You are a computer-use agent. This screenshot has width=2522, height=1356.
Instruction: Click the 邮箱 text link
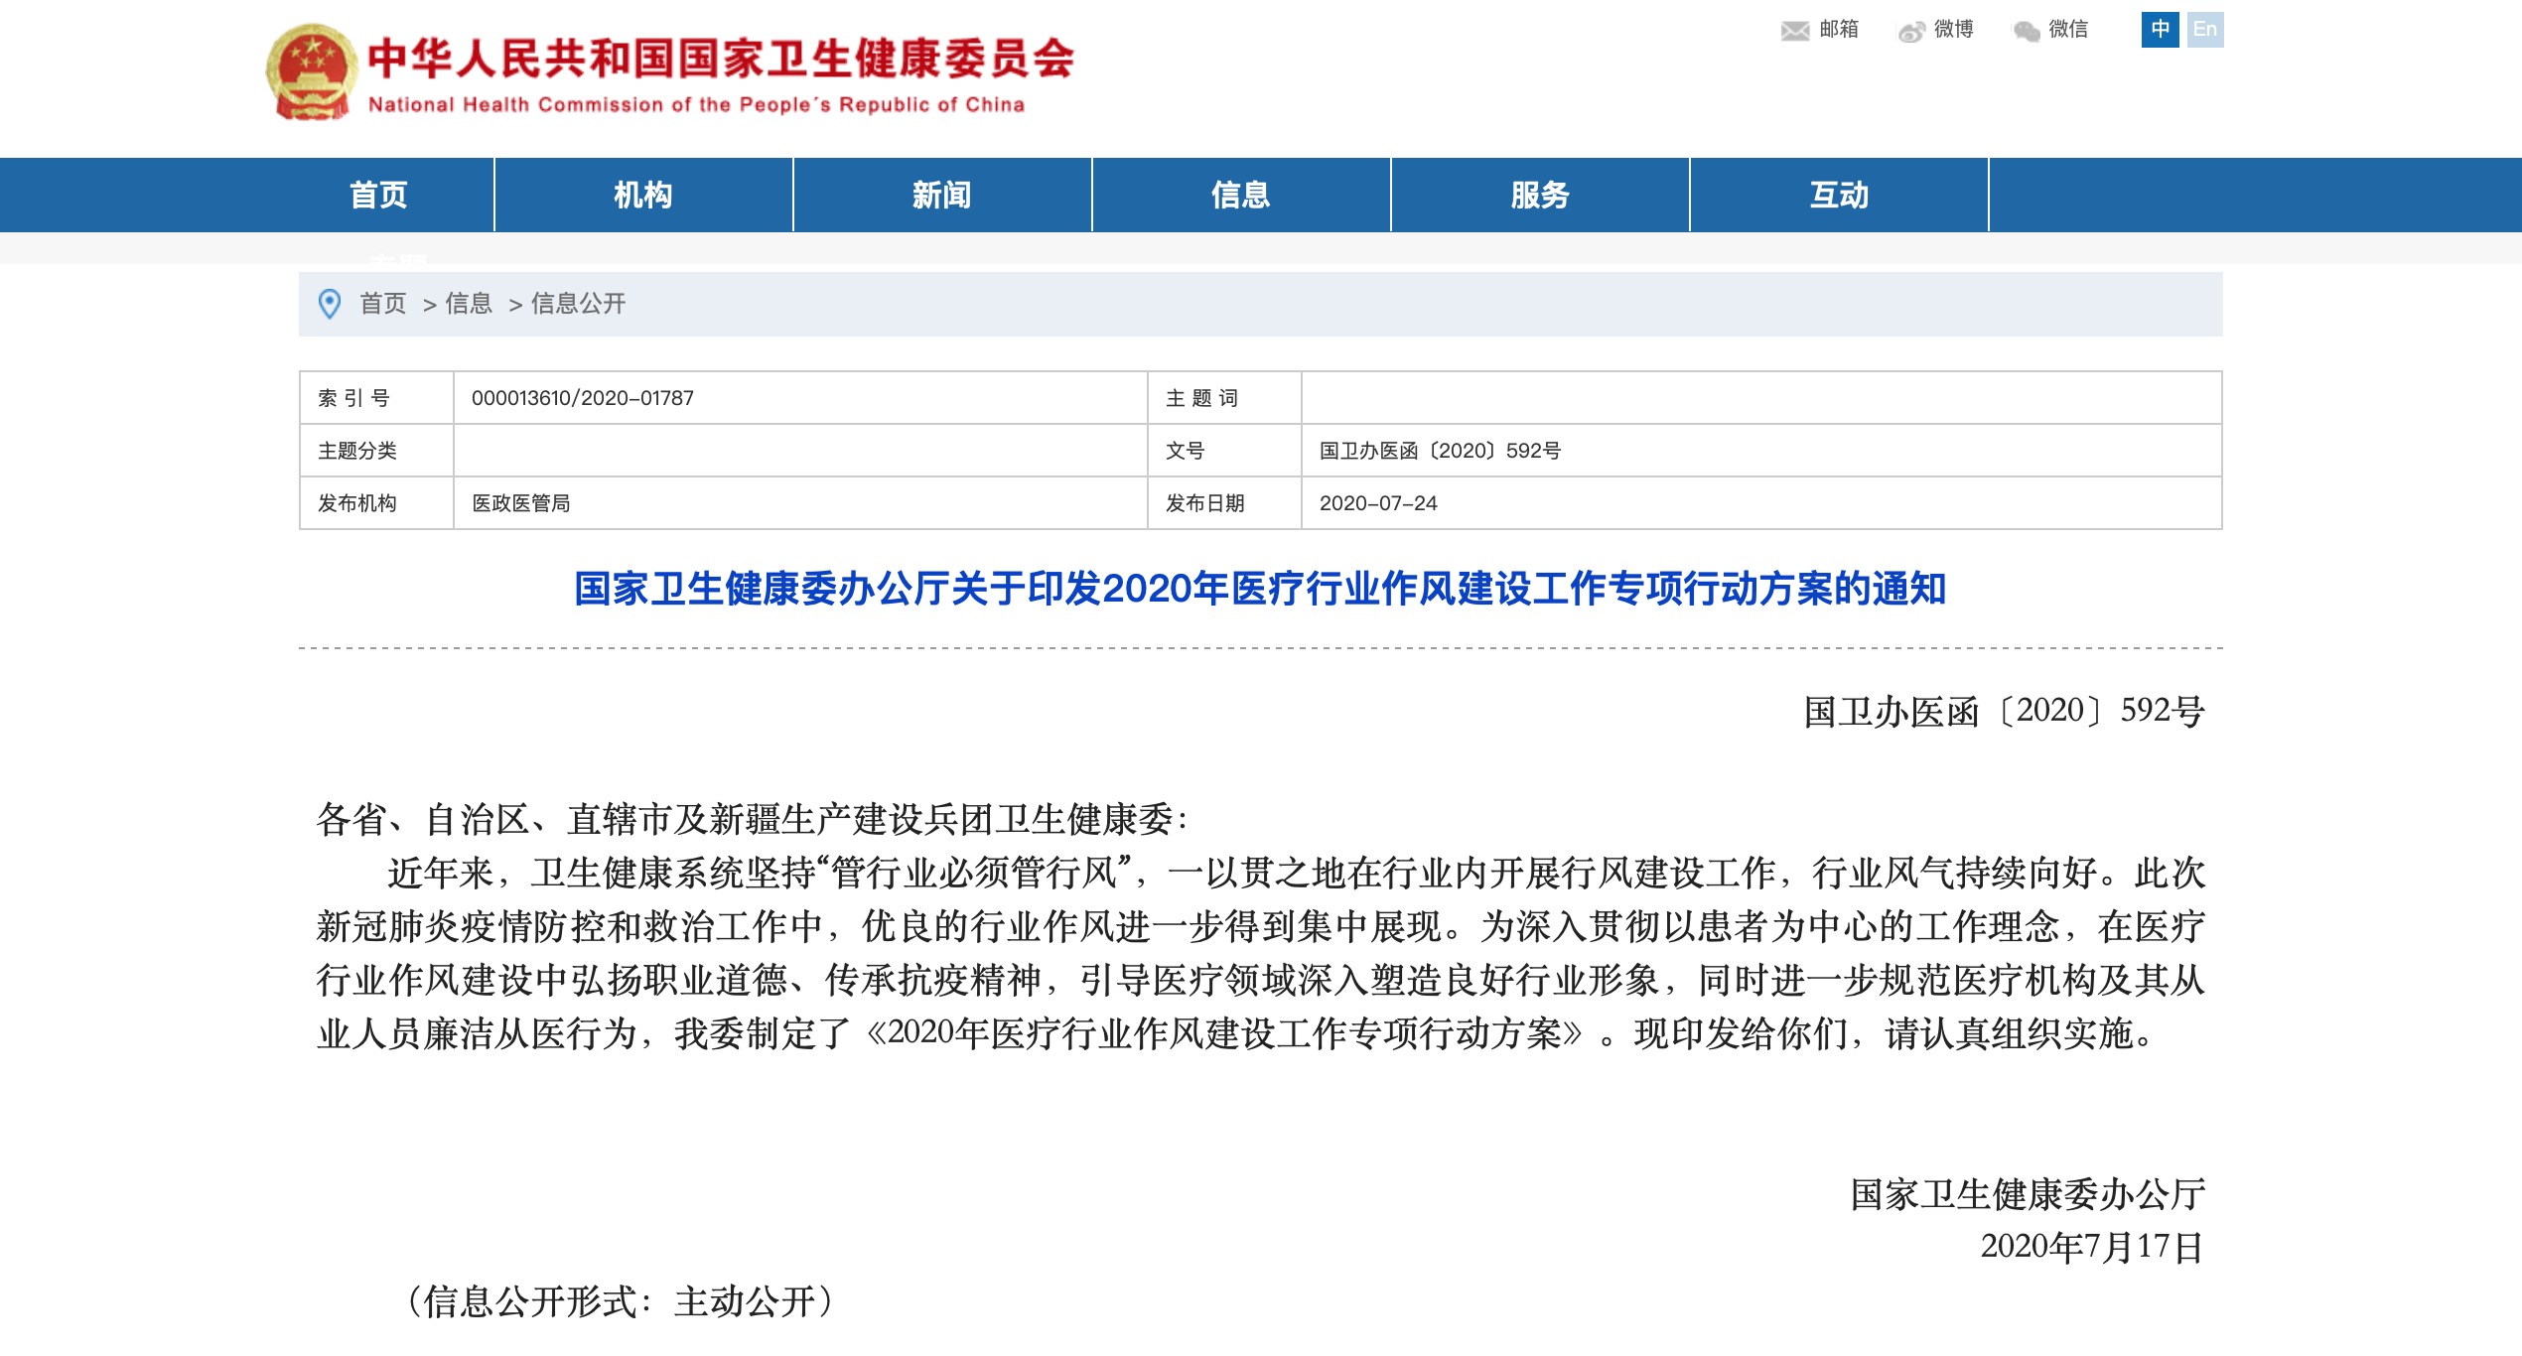pyautogui.click(x=1839, y=30)
